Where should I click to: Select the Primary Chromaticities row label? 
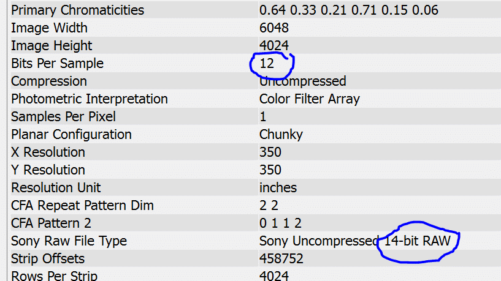pyautogui.click(x=77, y=10)
